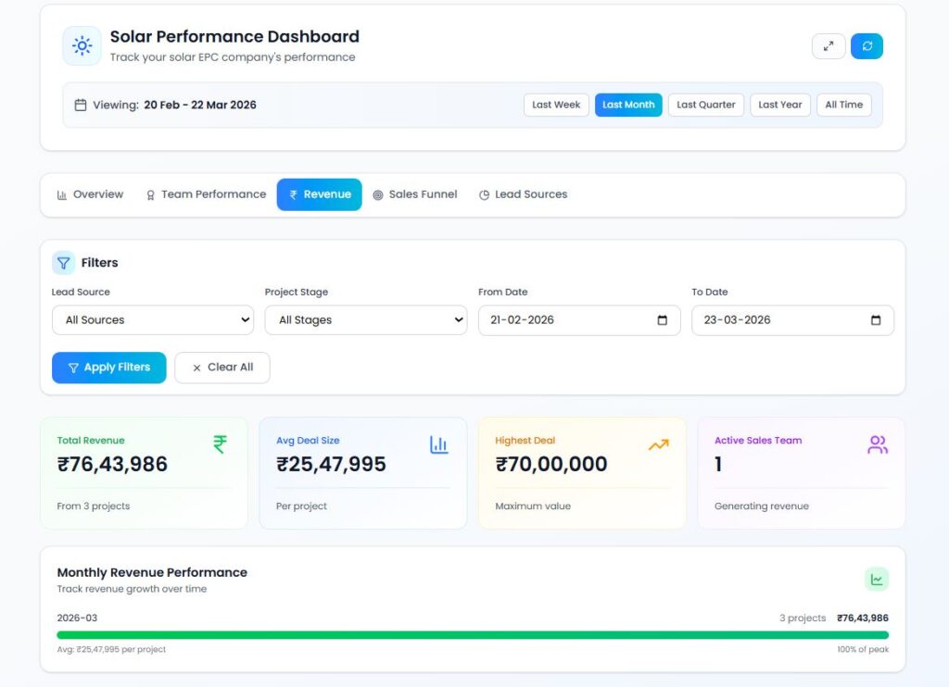Select the Last Week range toggle
Viewport: 949px width, 687px height.
556,105
